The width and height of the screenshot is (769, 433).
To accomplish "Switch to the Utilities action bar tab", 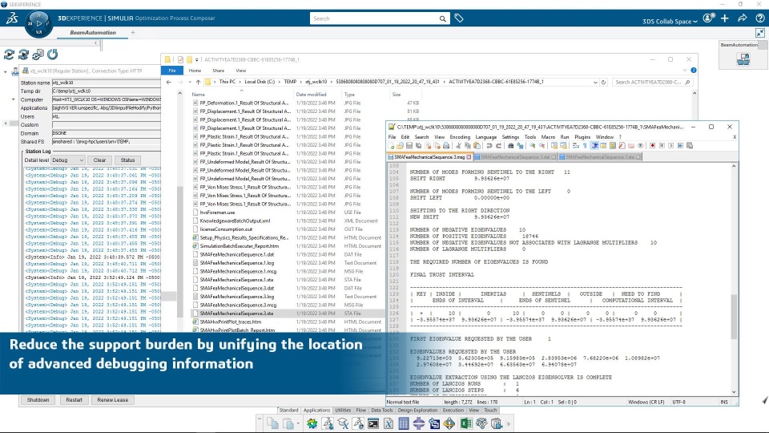I will click(343, 411).
